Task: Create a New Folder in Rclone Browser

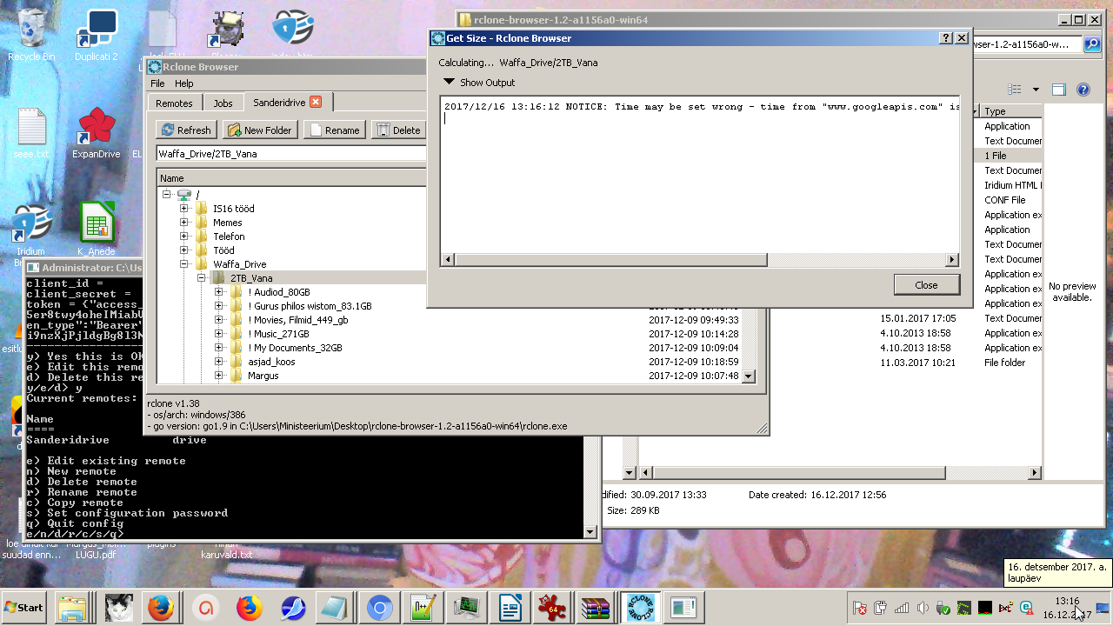Action: coord(260,130)
